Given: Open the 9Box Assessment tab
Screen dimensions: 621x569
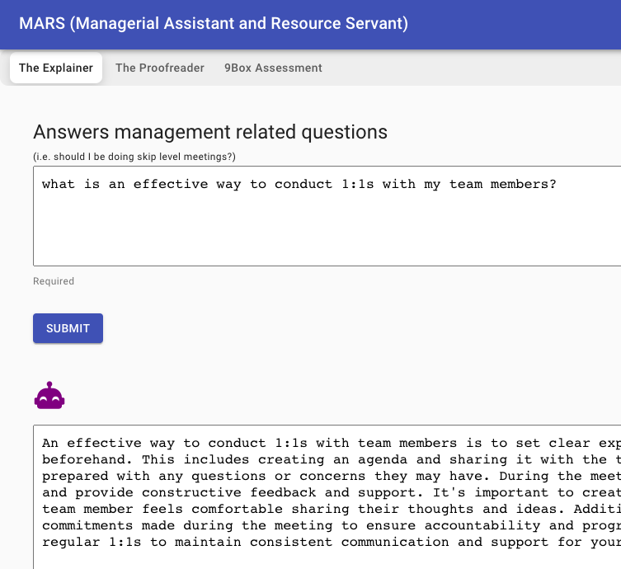Looking at the screenshot, I should pyautogui.click(x=273, y=68).
